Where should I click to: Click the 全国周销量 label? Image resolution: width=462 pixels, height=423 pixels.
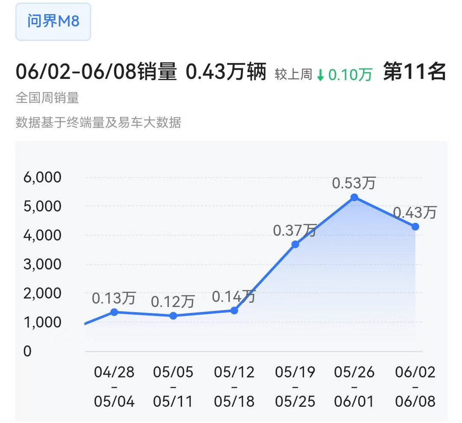point(47,98)
